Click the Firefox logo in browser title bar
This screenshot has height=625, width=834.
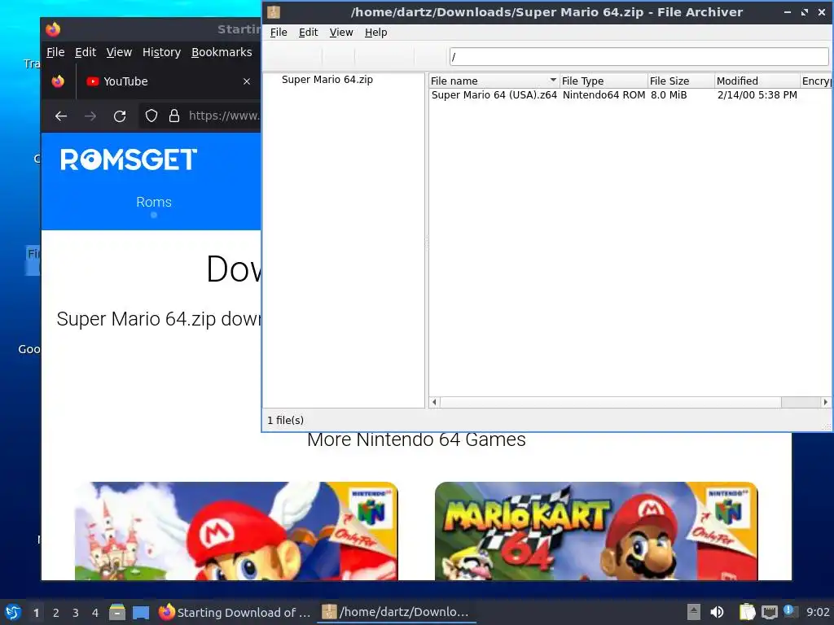click(x=53, y=29)
